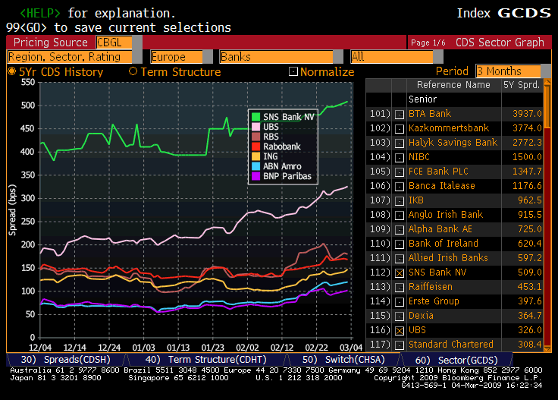The width and height of the screenshot is (558, 400).
Task: Select the 5Yr CDS History radio button
Action: click(x=12, y=71)
